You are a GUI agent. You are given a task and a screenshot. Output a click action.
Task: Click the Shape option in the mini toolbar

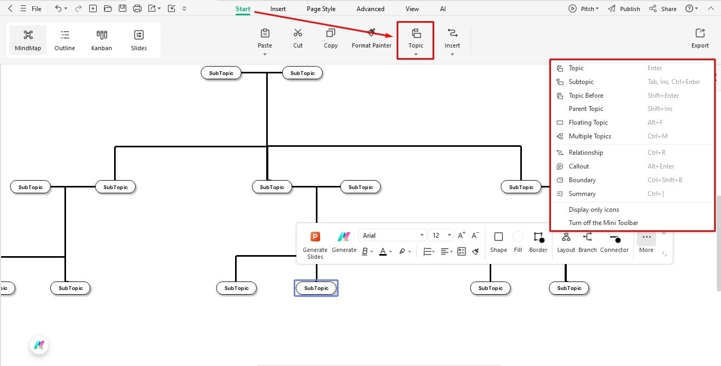498,242
